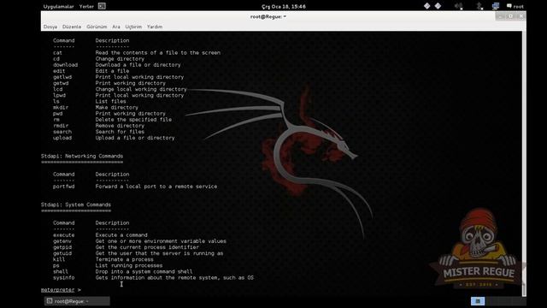Launch terminal icon beside Yerler
The image size is (547, 308).
tap(102, 6)
